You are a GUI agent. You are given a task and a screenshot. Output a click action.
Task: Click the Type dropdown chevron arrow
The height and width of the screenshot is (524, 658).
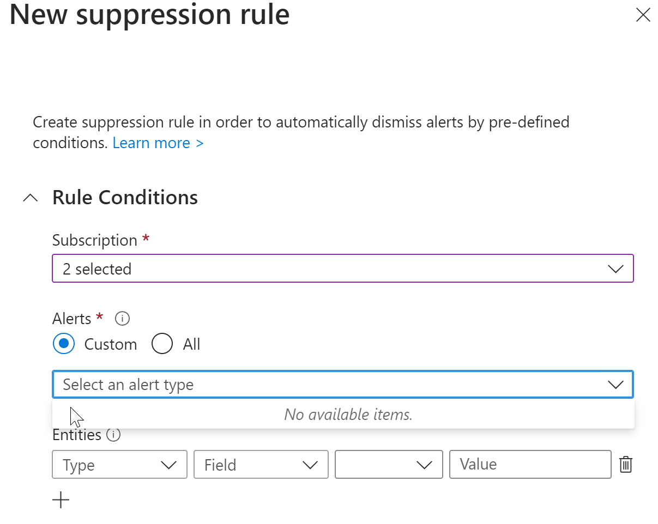169,464
